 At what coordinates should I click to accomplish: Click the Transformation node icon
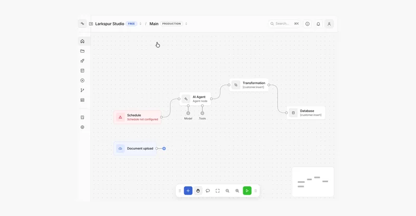(x=236, y=85)
